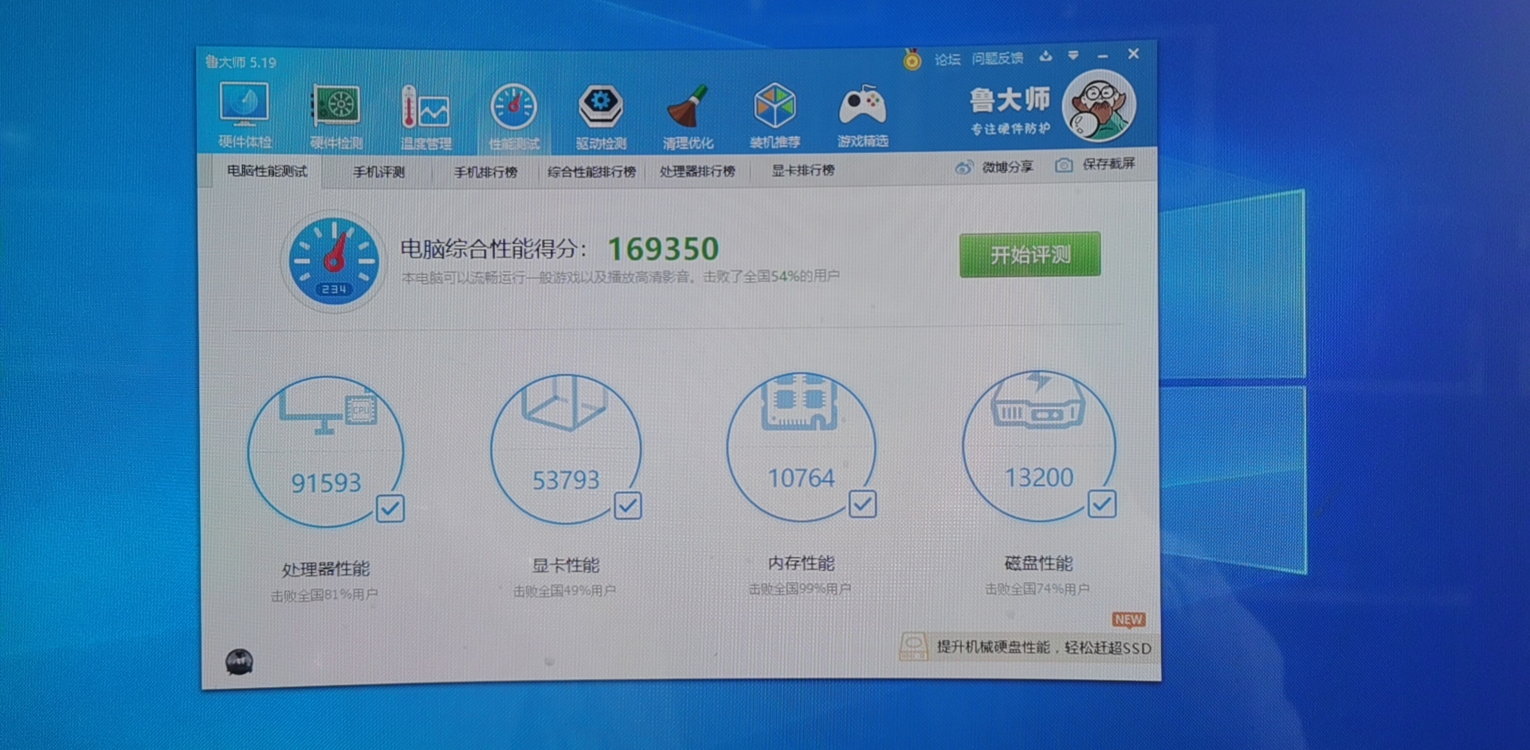Image resolution: width=1530 pixels, height=750 pixels.
Task: Open the 驱动检测 driver detection tool
Action: point(600,112)
